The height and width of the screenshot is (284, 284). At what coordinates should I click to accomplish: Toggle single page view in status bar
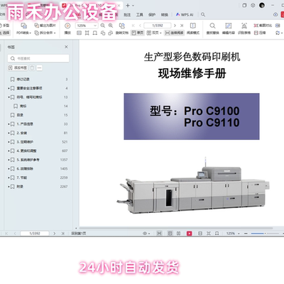[170, 234]
